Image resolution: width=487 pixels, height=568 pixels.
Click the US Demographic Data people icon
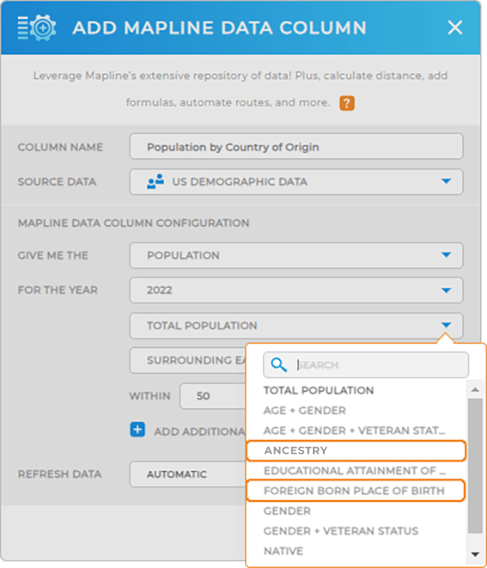click(156, 181)
